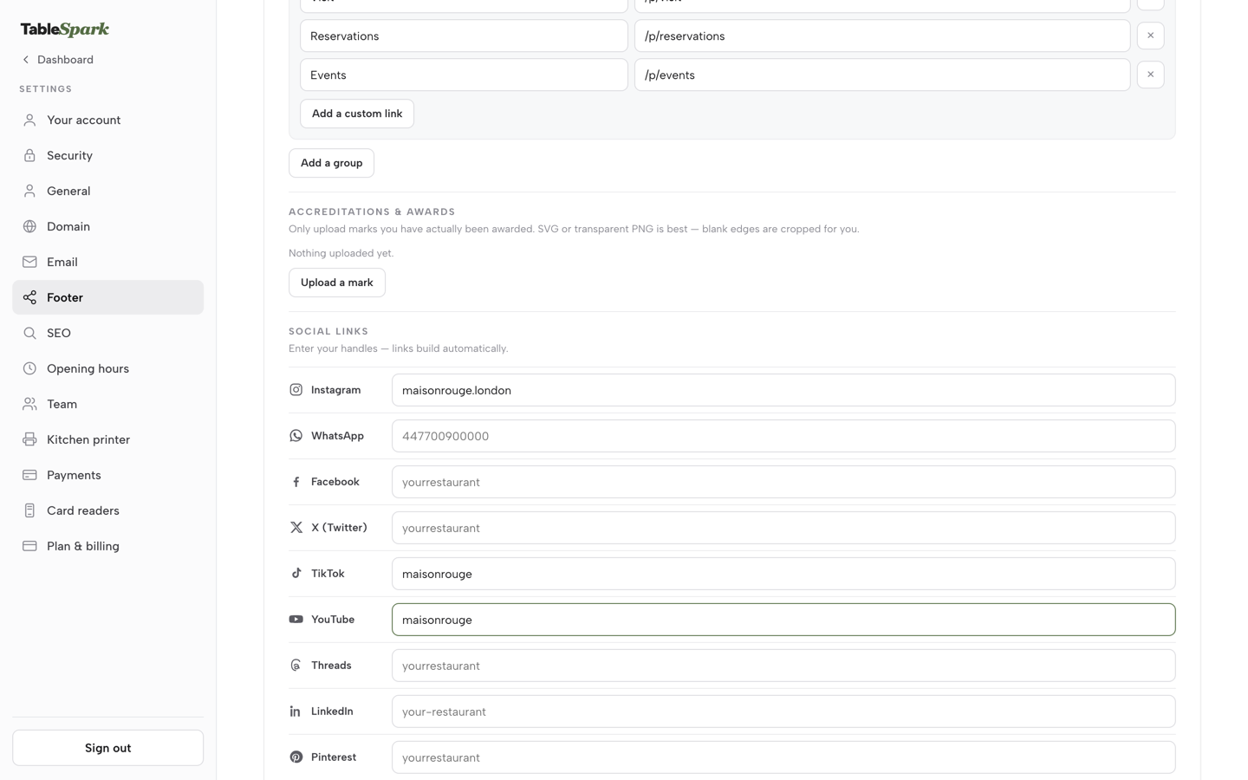The width and height of the screenshot is (1248, 780).
Task: Click the LinkedIn icon in Social Links
Action: coord(296,712)
